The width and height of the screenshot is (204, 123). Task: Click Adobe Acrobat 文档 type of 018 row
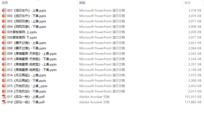pos(94,102)
